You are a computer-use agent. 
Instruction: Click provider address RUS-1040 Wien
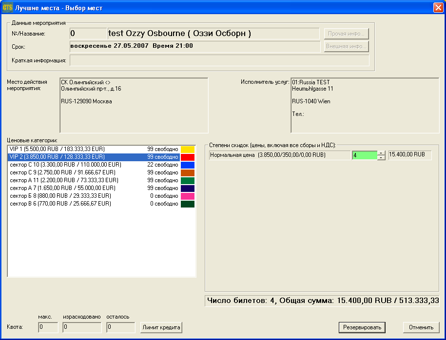click(x=311, y=101)
